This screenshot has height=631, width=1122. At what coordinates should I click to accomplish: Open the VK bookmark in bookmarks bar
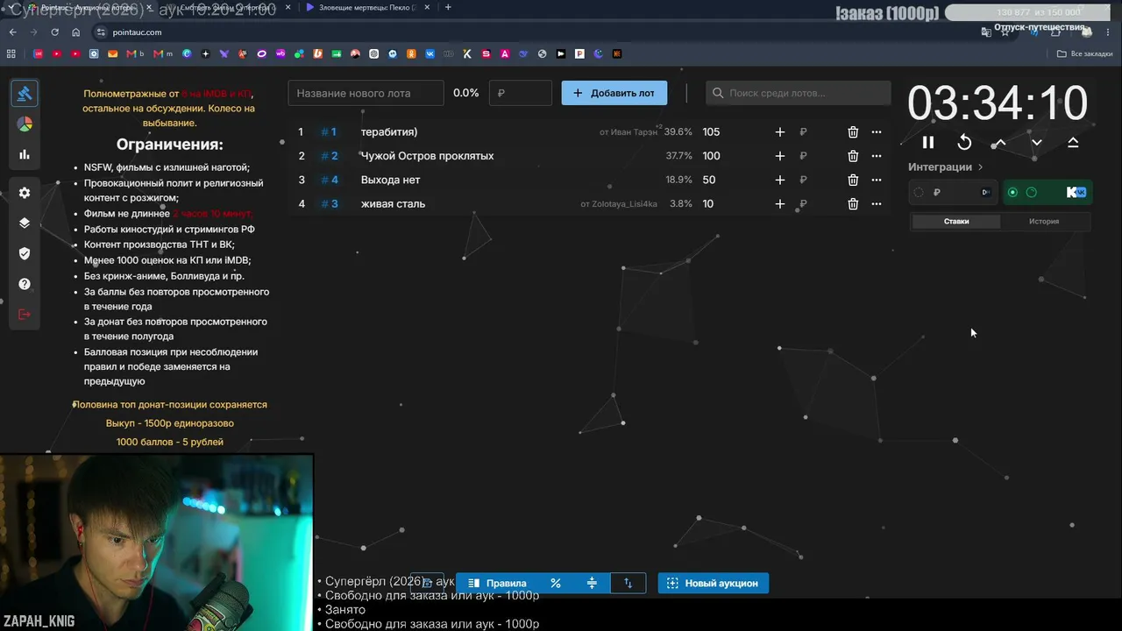pos(430,54)
